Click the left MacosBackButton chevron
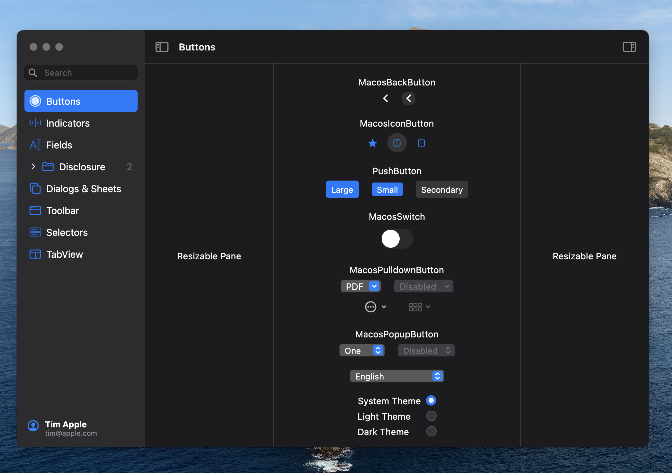 386,98
